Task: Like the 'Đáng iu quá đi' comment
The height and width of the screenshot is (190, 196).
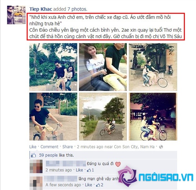Action: coord(79,170)
